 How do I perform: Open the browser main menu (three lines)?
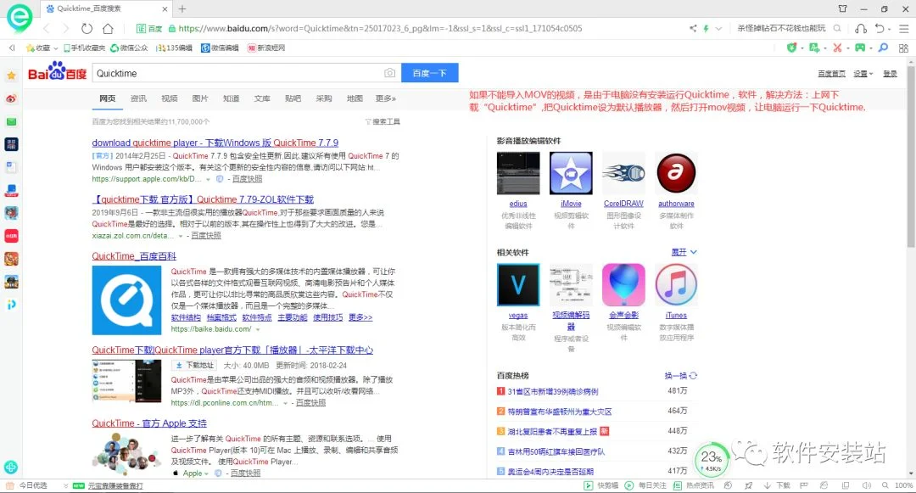pos(904,28)
